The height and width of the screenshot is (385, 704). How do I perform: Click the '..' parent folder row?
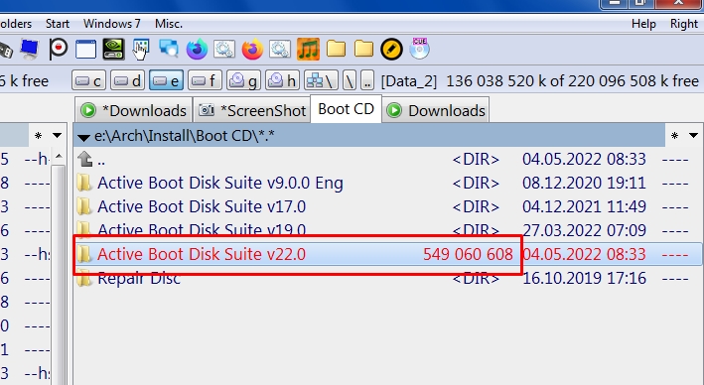point(388,160)
